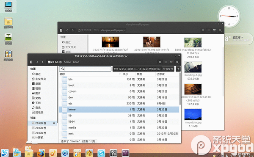Switch to list view in the front file manager window
The image size is (254, 157).
pos(160,62)
